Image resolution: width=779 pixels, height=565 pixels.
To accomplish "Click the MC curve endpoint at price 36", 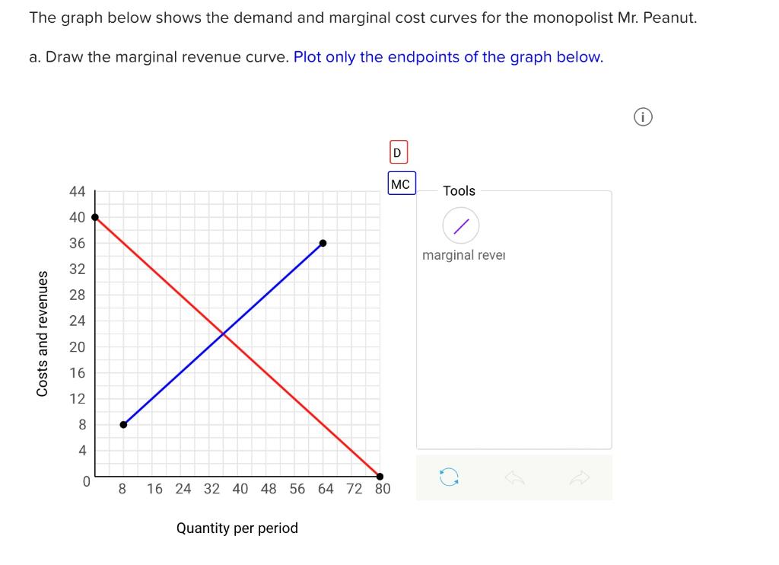I will [323, 243].
